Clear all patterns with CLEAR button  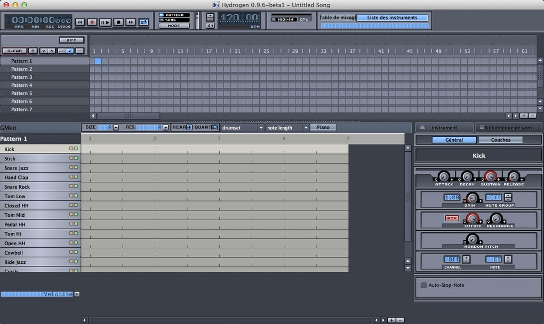[x=14, y=51]
